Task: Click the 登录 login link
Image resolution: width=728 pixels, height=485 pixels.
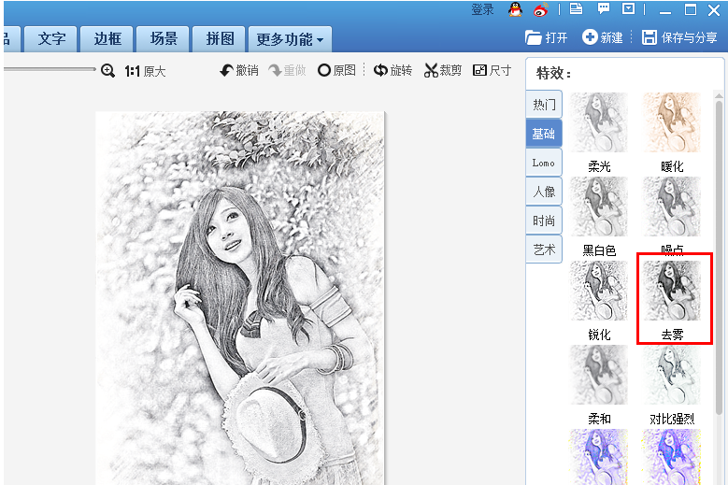Action: tap(482, 10)
